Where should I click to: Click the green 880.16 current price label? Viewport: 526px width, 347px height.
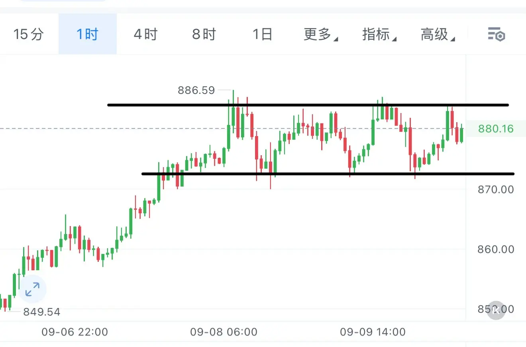[x=496, y=129]
